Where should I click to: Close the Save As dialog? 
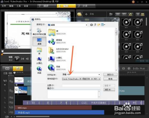[x=115, y=18]
